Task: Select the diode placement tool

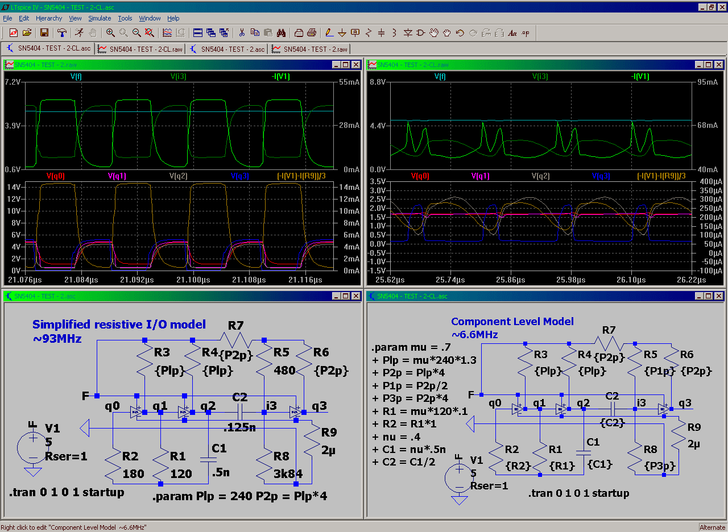Action: tap(408, 32)
